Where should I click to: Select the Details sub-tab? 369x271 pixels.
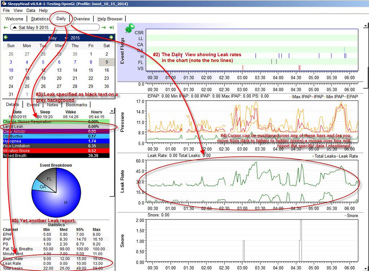[13, 105]
